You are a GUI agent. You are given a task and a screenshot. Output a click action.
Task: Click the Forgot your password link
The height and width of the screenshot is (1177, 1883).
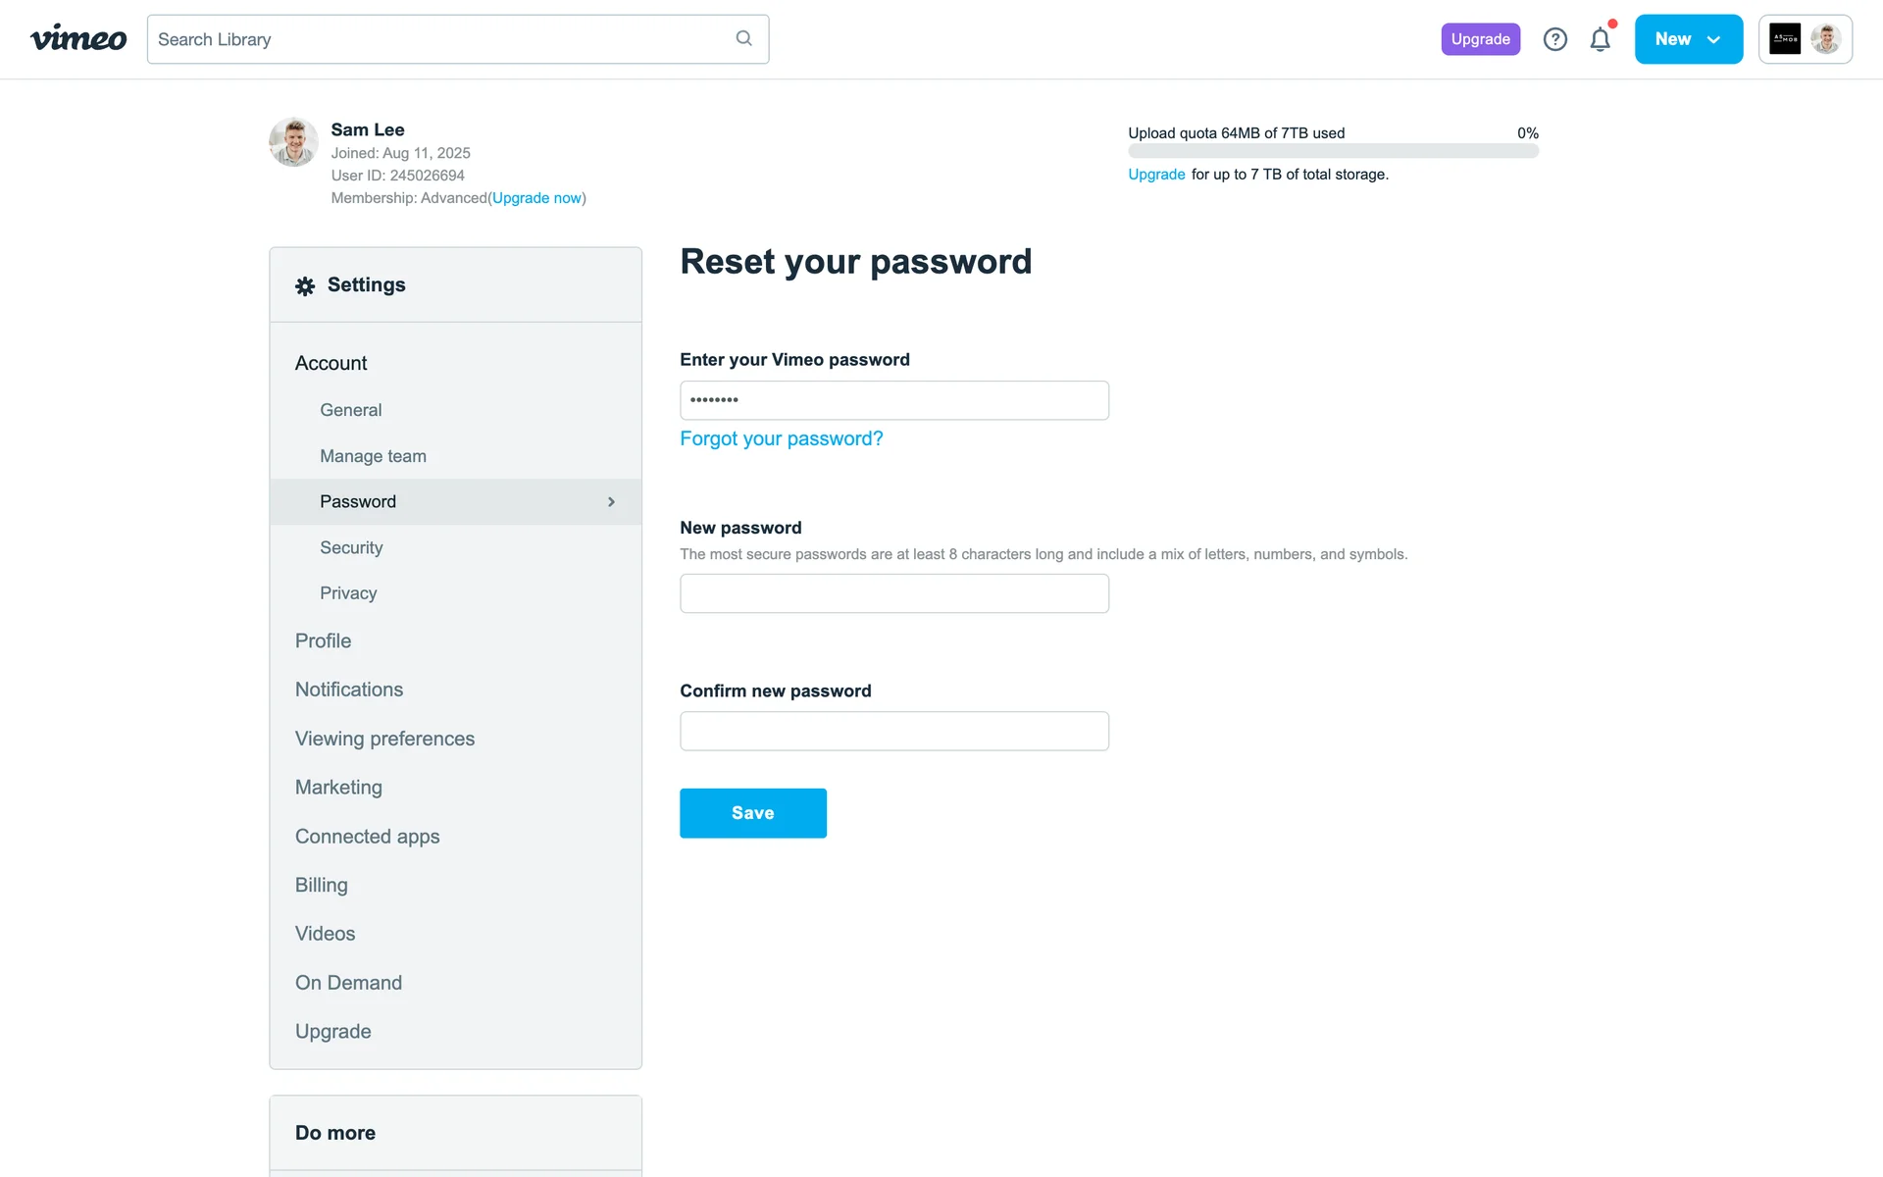pos(781,438)
